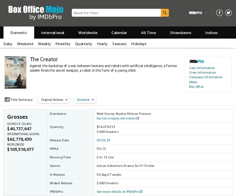
Task: Open the Original Release dropdown
Action: pyautogui.click(x=54, y=100)
